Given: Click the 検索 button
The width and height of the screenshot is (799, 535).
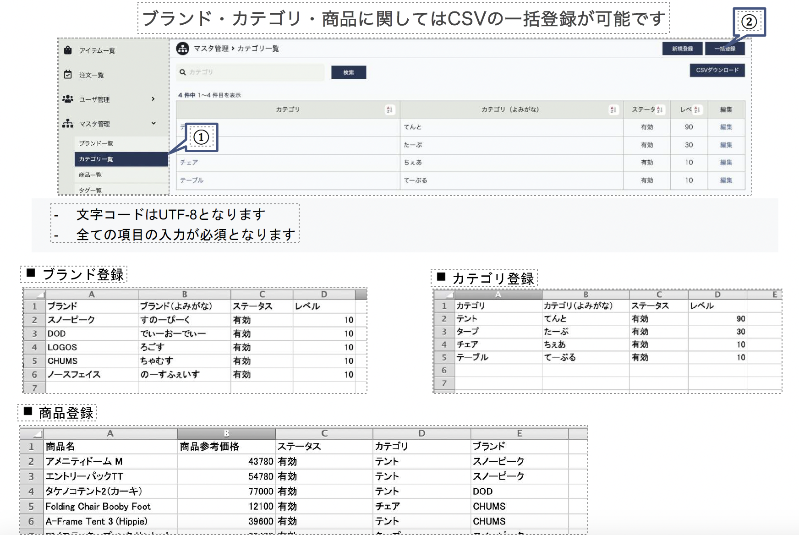Looking at the screenshot, I should (349, 72).
